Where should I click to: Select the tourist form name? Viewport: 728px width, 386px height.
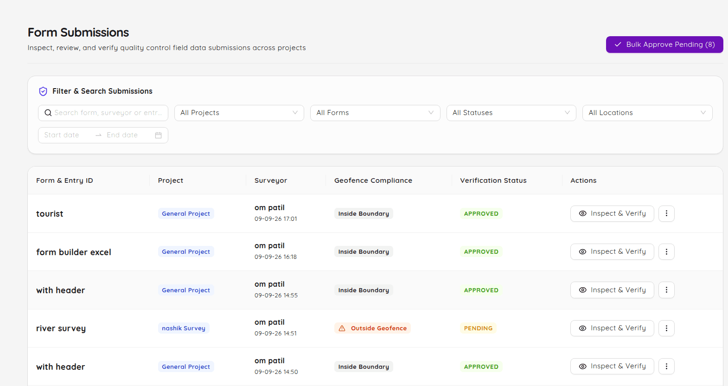(x=50, y=214)
